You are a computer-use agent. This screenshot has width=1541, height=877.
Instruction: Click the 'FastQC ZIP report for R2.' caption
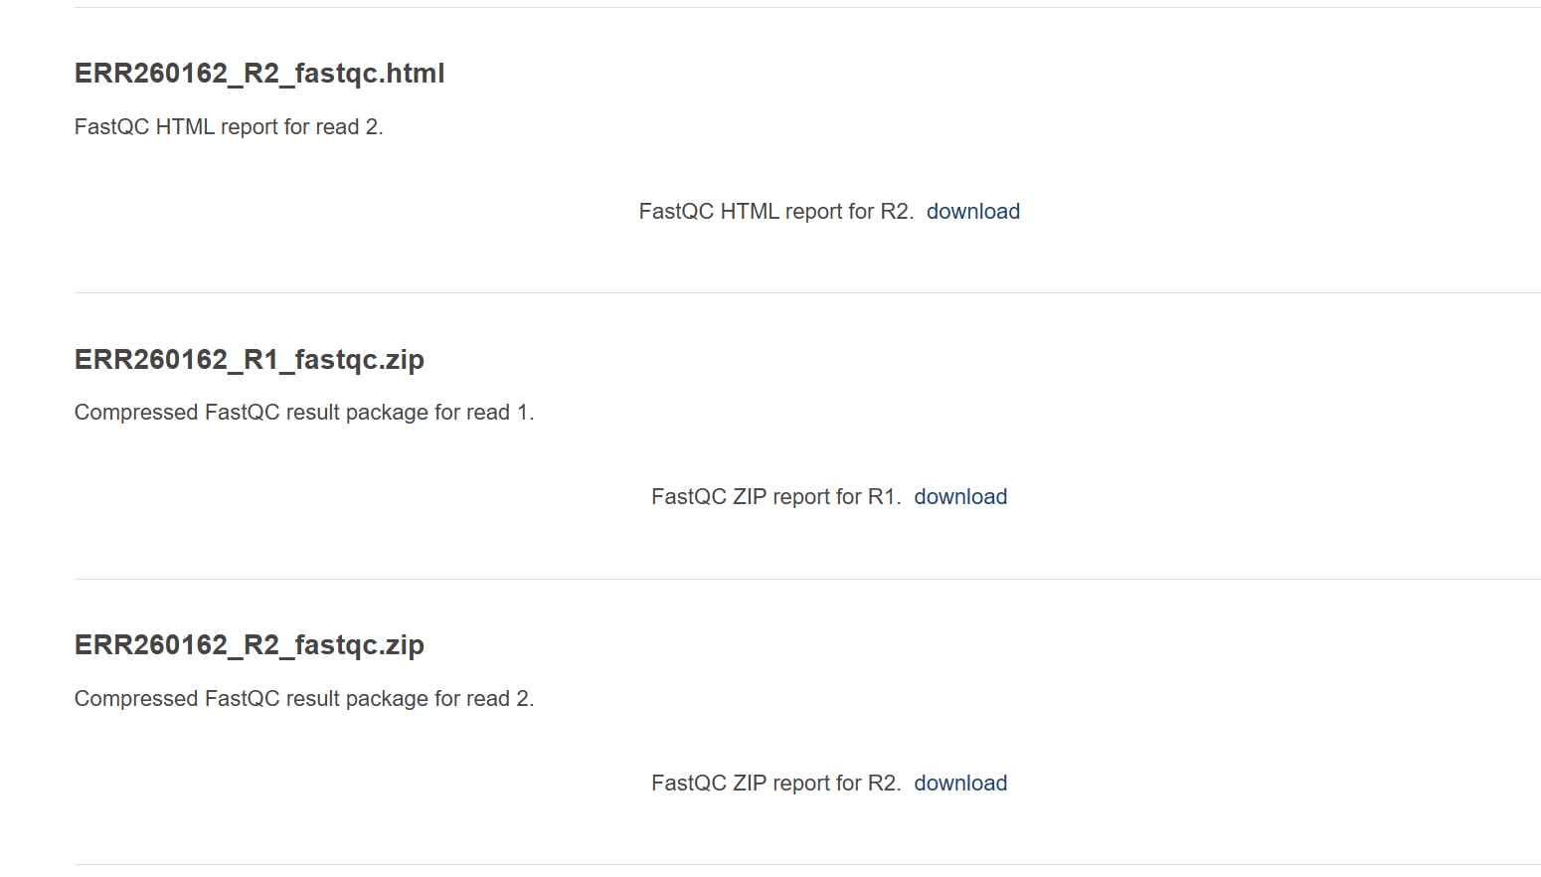[x=776, y=784]
